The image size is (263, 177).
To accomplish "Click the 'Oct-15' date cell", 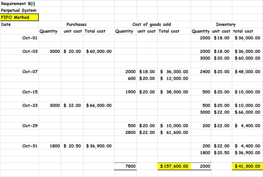I will point(19,92).
